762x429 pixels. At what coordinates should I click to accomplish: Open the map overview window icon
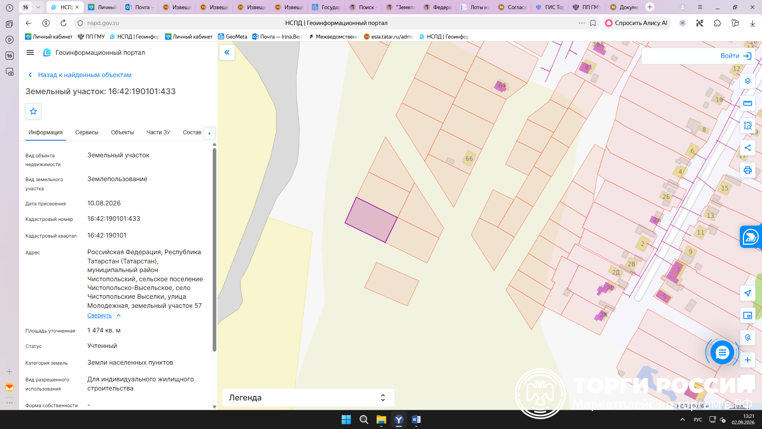748,315
